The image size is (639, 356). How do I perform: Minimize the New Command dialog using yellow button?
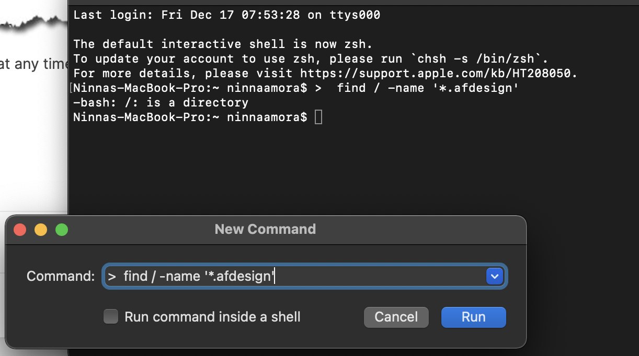pyautogui.click(x=41, y=230)
